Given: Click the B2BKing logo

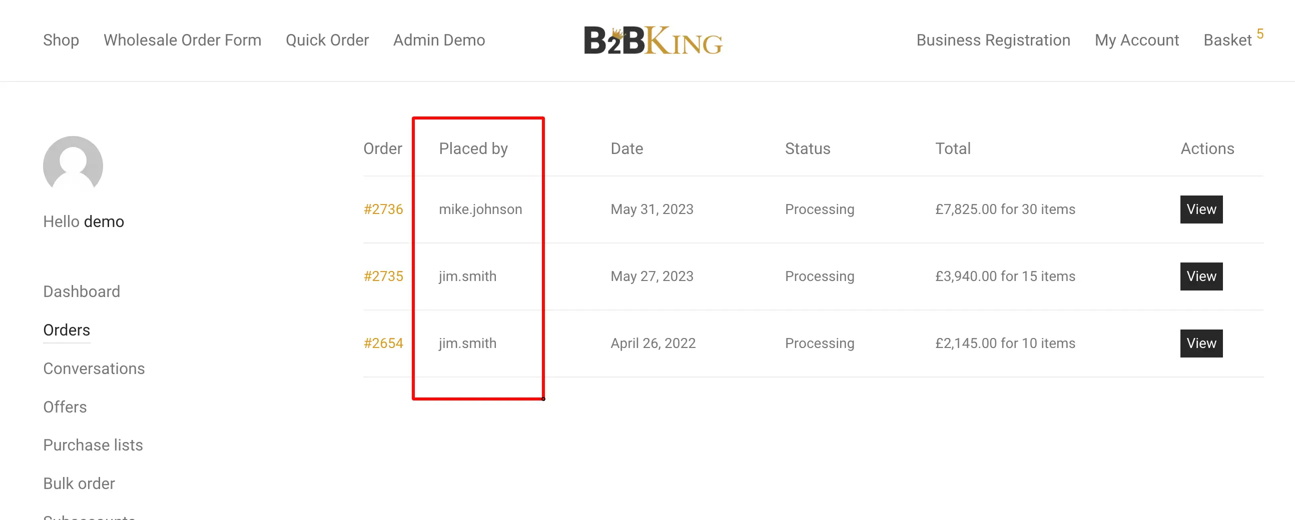Looking at the screenshot, I should 653,40.
